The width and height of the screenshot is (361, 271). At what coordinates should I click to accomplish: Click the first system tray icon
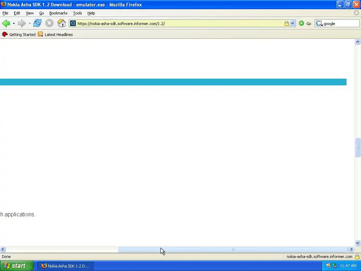point(328,266)
